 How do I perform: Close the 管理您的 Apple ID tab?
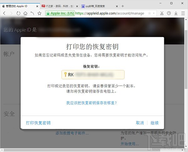(37, 6)
